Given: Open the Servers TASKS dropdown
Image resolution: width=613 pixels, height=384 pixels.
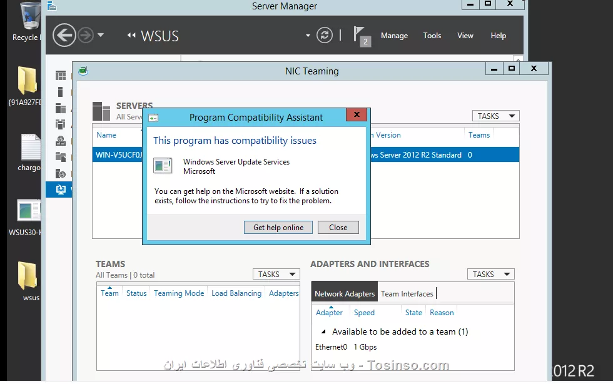Looking at the screenshot, I should 495,116.
